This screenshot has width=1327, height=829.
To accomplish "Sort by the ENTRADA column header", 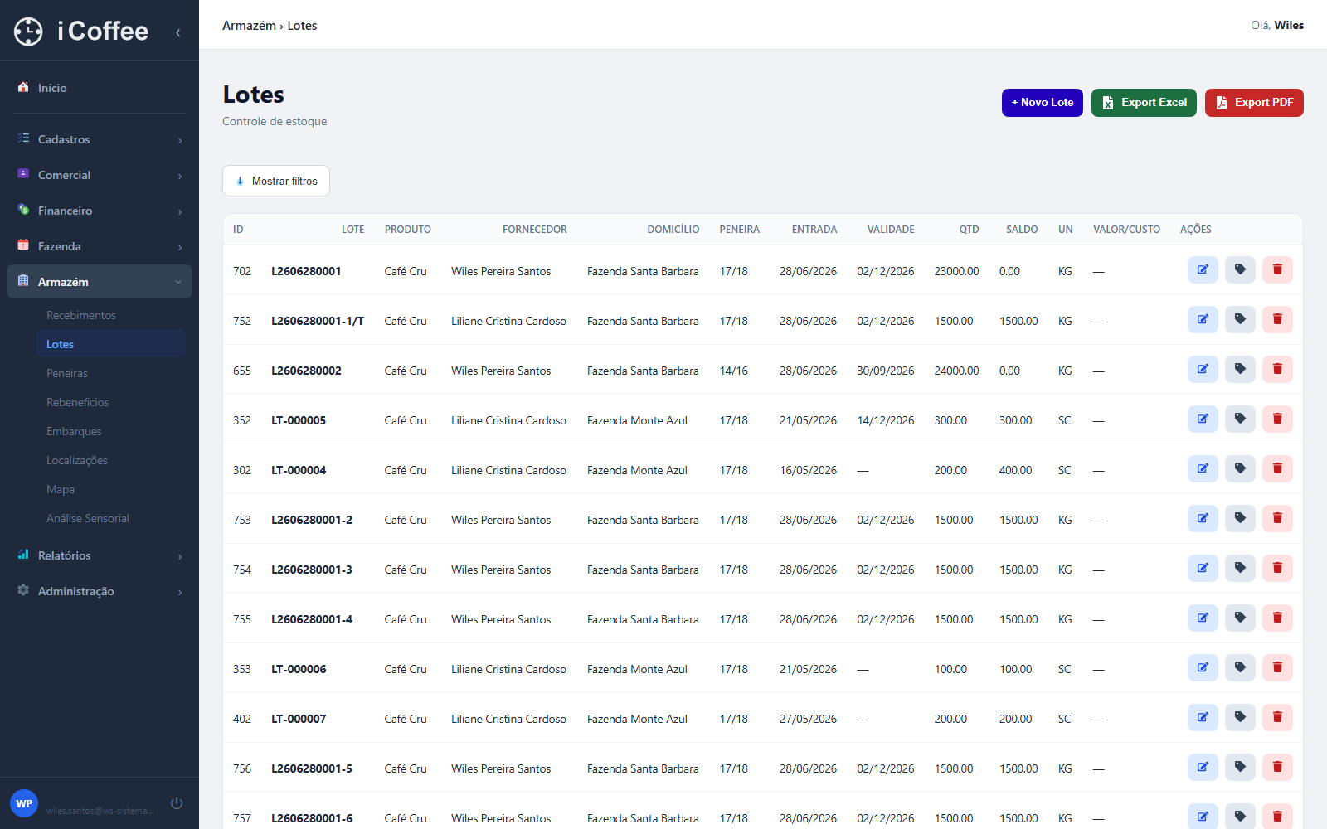I will [814, 230].
